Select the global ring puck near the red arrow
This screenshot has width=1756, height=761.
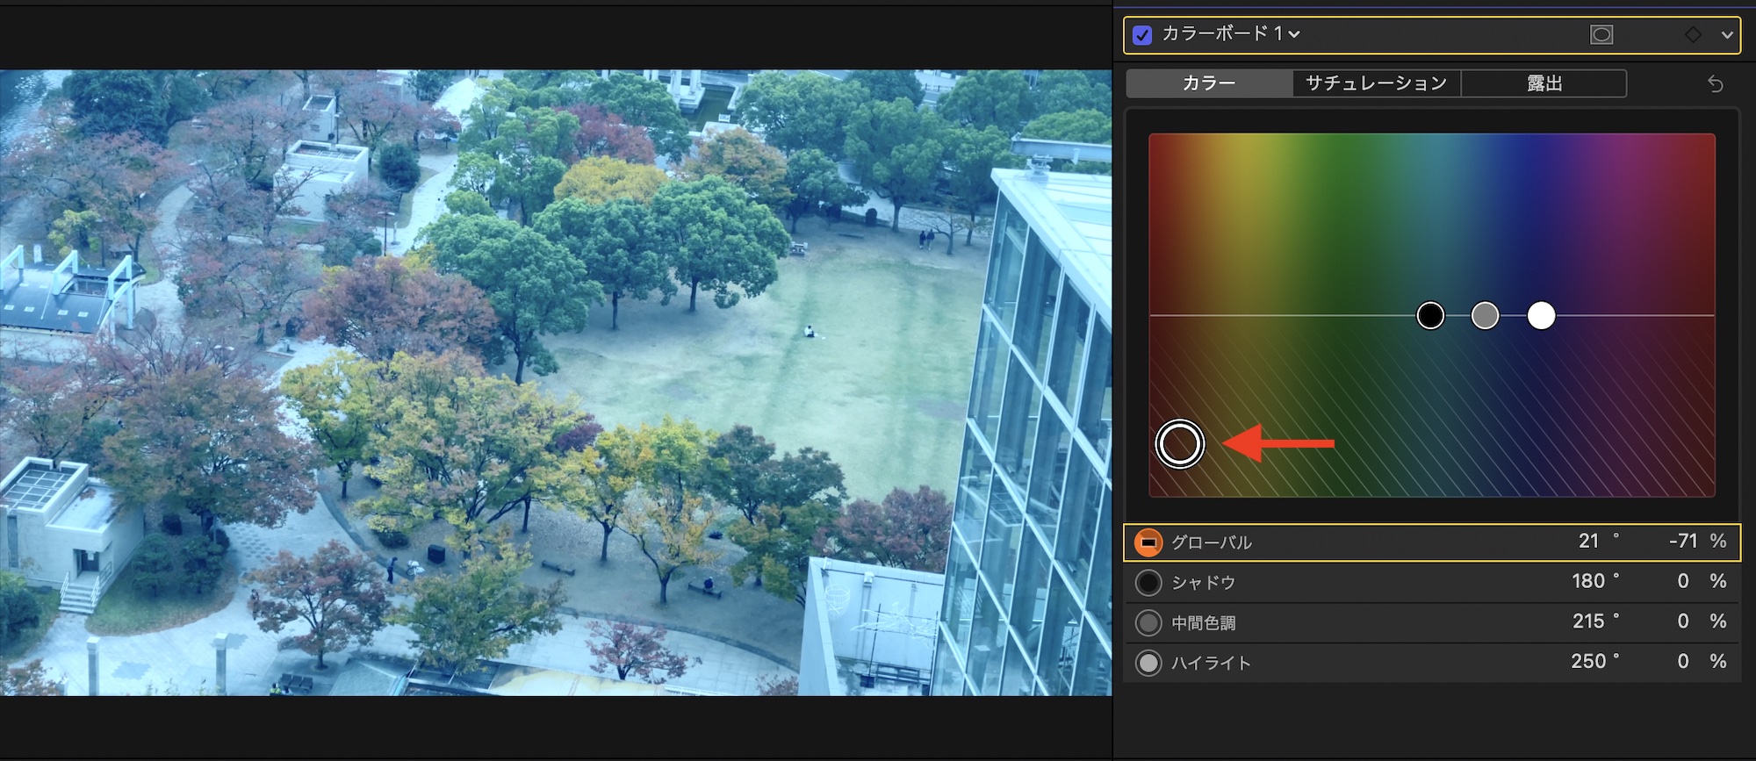(x=1179, y=444)
